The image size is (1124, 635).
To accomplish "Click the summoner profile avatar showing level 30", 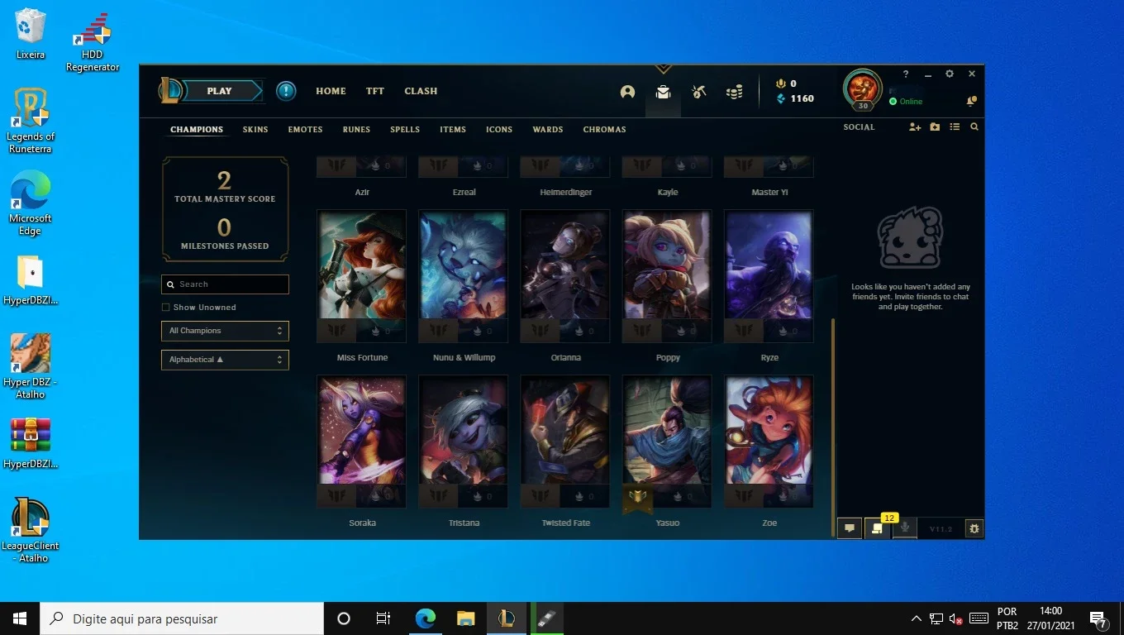I will 863,89.
